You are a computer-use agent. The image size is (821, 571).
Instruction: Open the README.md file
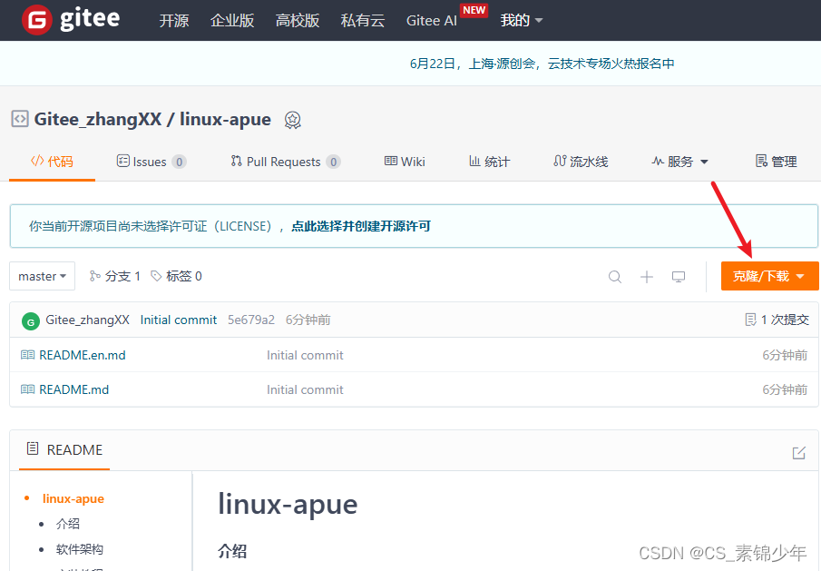click(x=73, y=389)
